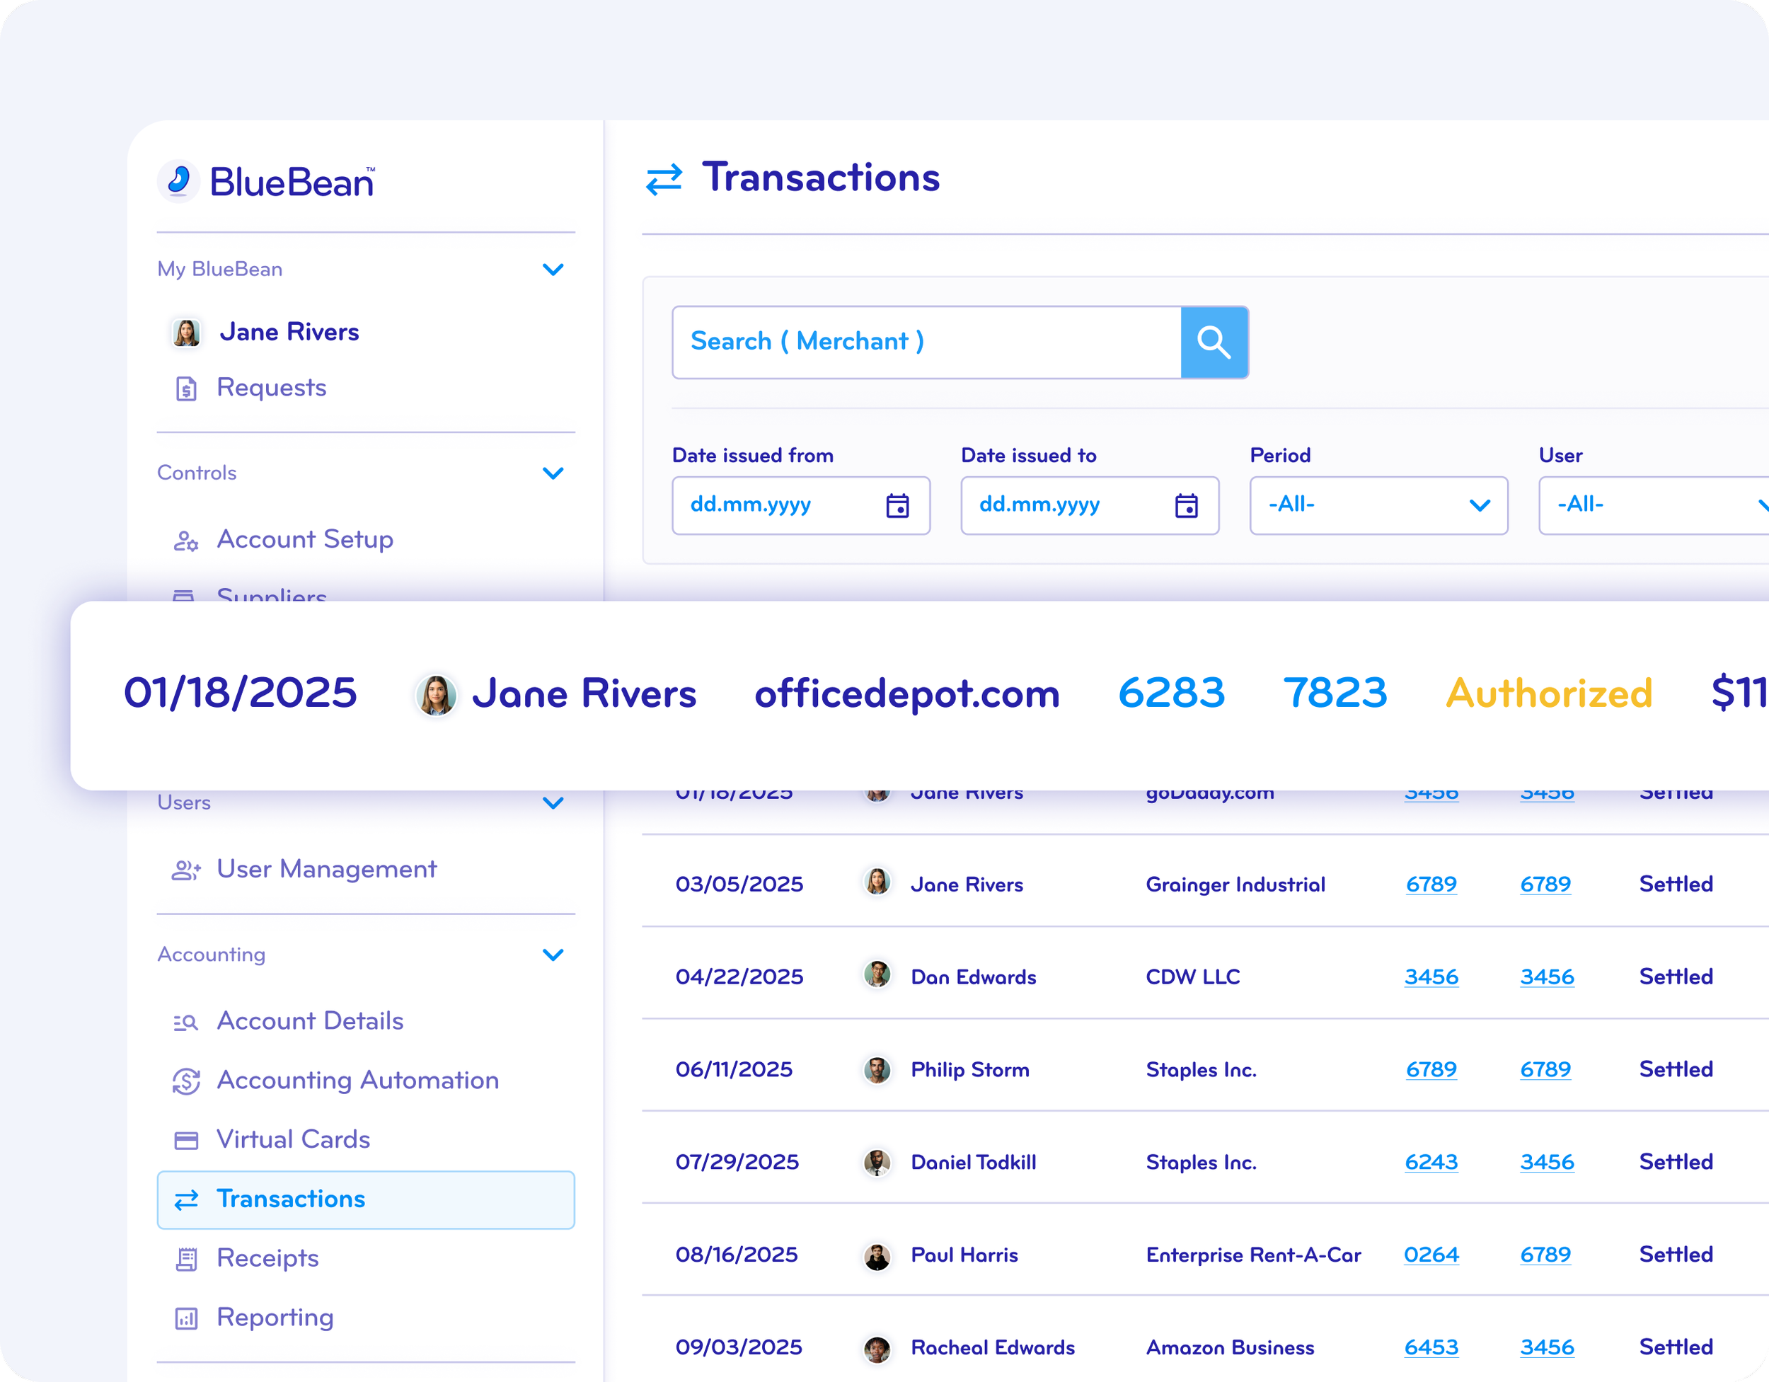The image size is (1769, 1382).
Task: Click the search magnifier button
Action: [x=1214, y=342]
